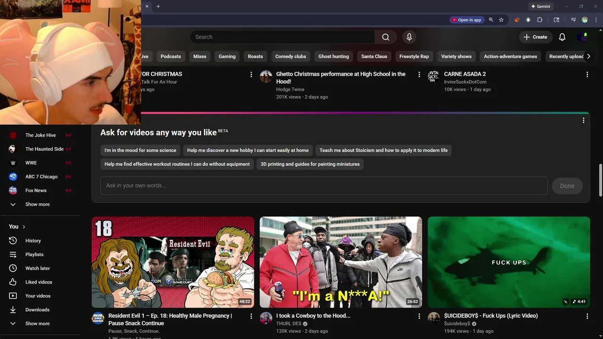Viewport: 603px width, 339px height.
Task: Choose 'I'm in the mood for some science' suggestion
Action: pos(140,150)
